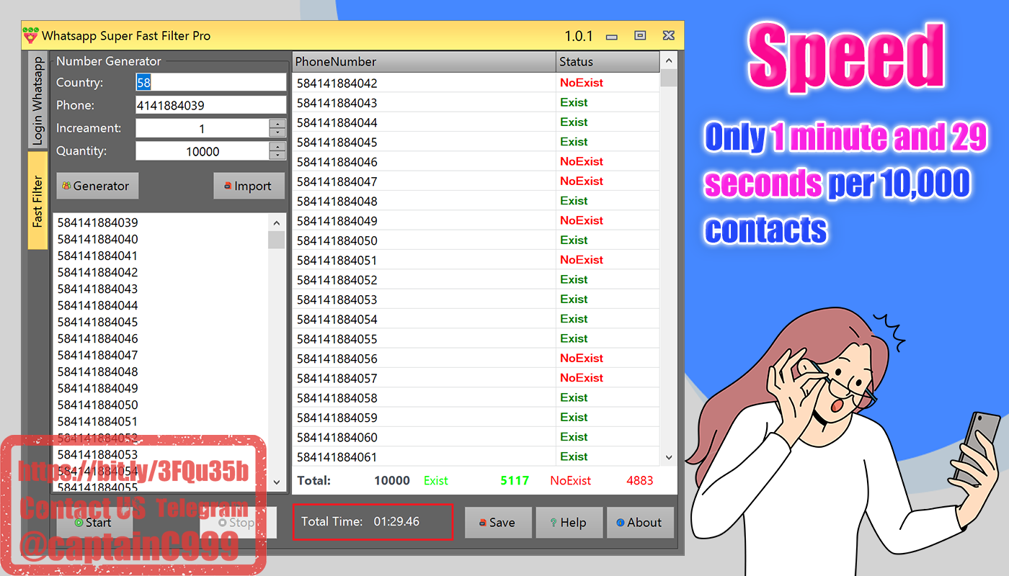Click the Generator button

(x=97, y=186)
